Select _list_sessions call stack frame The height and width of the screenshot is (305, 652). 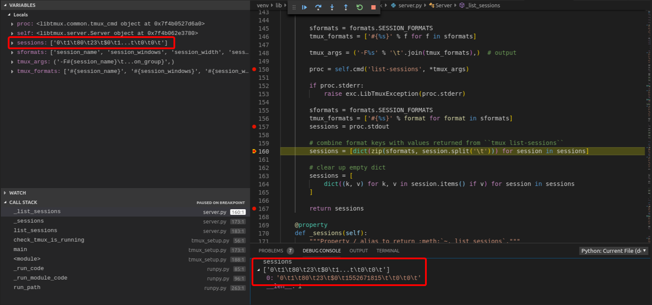point(125,211)
